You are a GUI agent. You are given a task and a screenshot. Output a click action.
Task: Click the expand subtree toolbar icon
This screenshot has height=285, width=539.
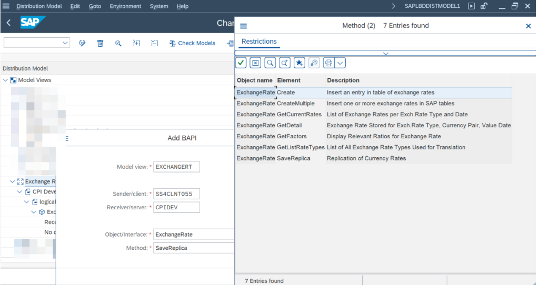point(136,43)
